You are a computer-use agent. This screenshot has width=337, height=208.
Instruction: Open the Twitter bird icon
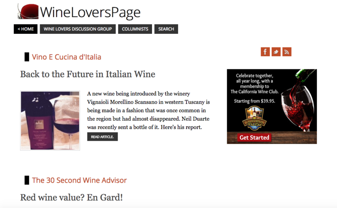(276, 52)
